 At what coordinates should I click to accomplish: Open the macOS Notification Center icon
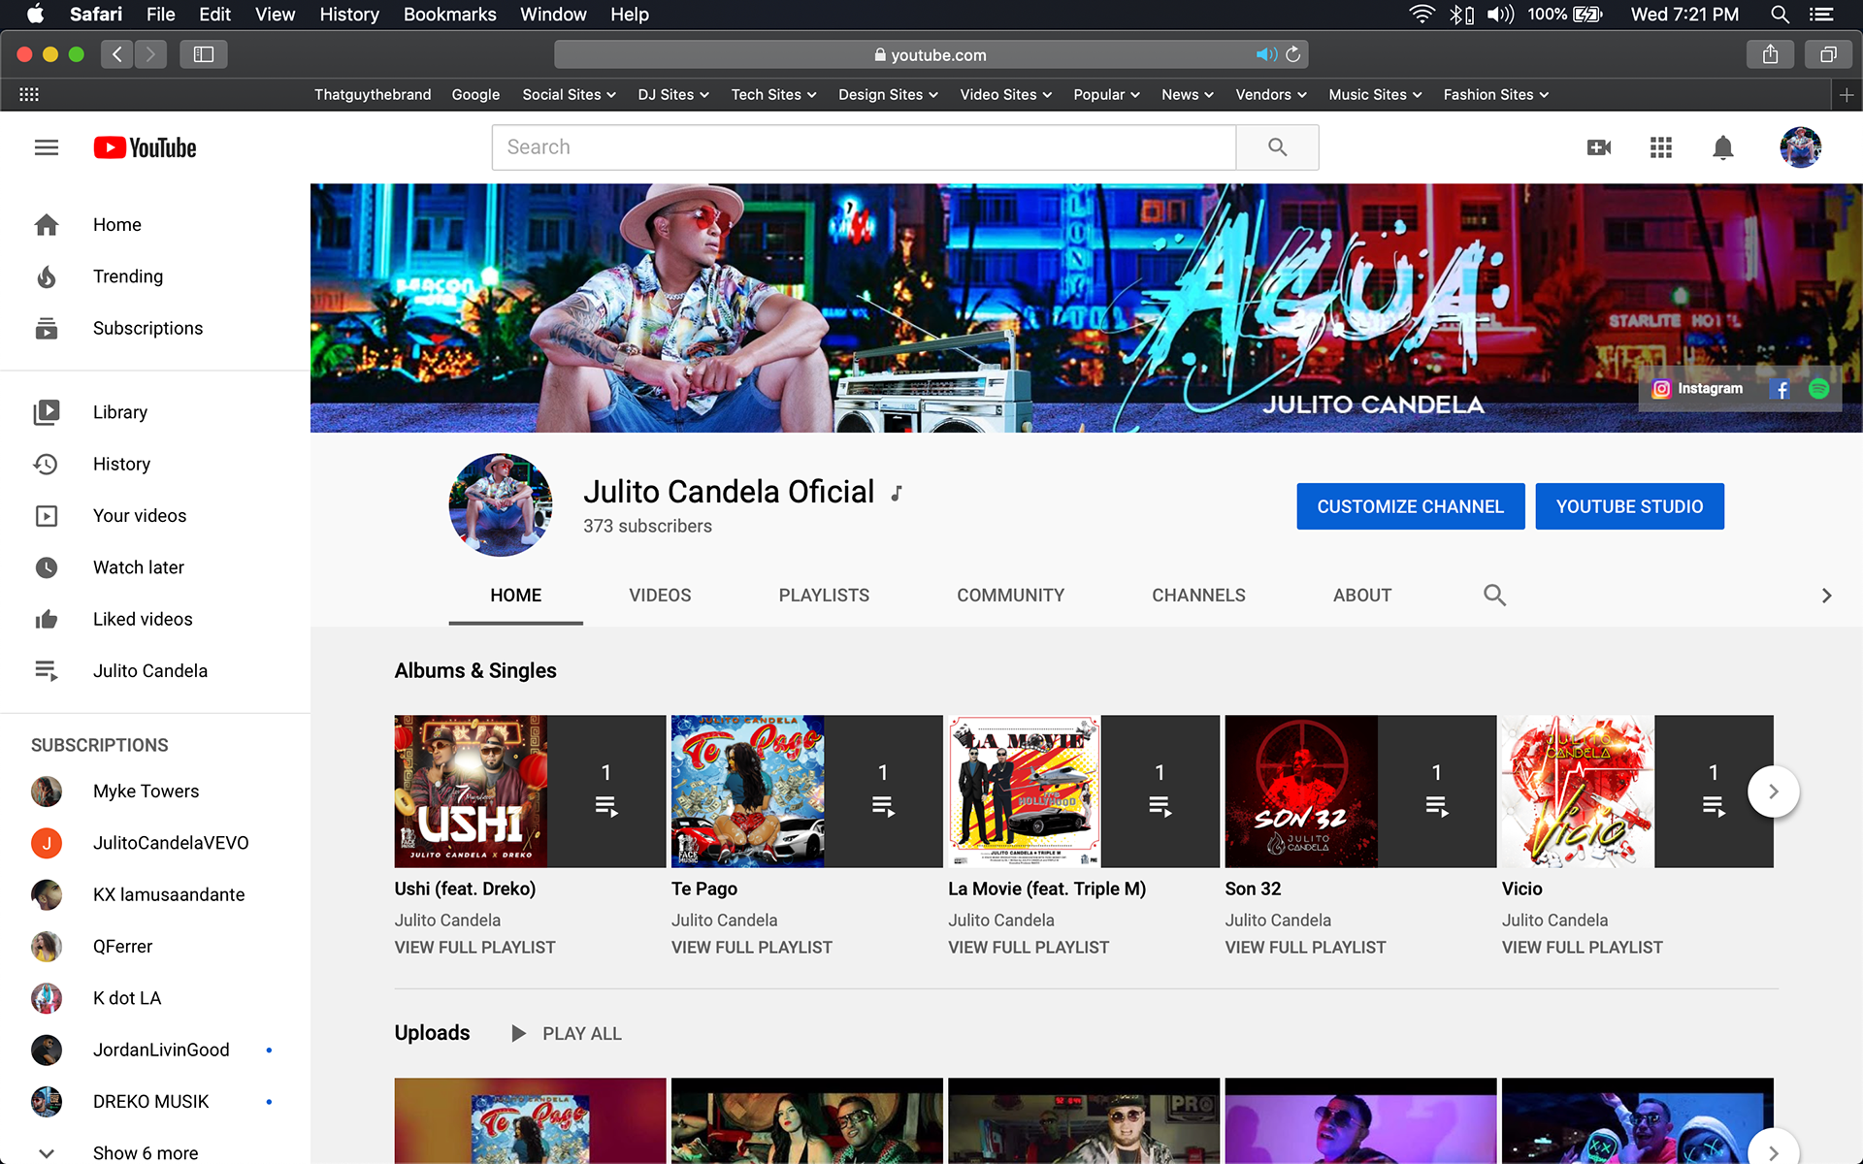coord(1821,15)
